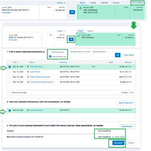Click invoice icon in section 2 selected transaction row
Screen dimensions: 151x151
[28, 110]
